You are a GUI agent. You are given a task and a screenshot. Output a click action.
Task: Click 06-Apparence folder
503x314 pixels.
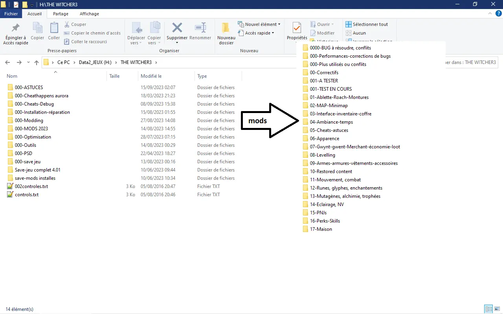321,139
